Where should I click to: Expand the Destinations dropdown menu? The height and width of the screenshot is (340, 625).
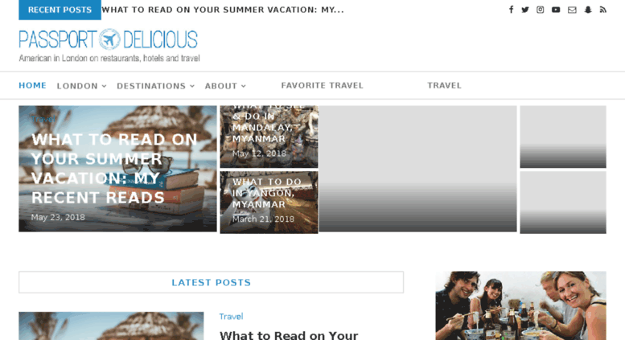[x=155, y=86]
